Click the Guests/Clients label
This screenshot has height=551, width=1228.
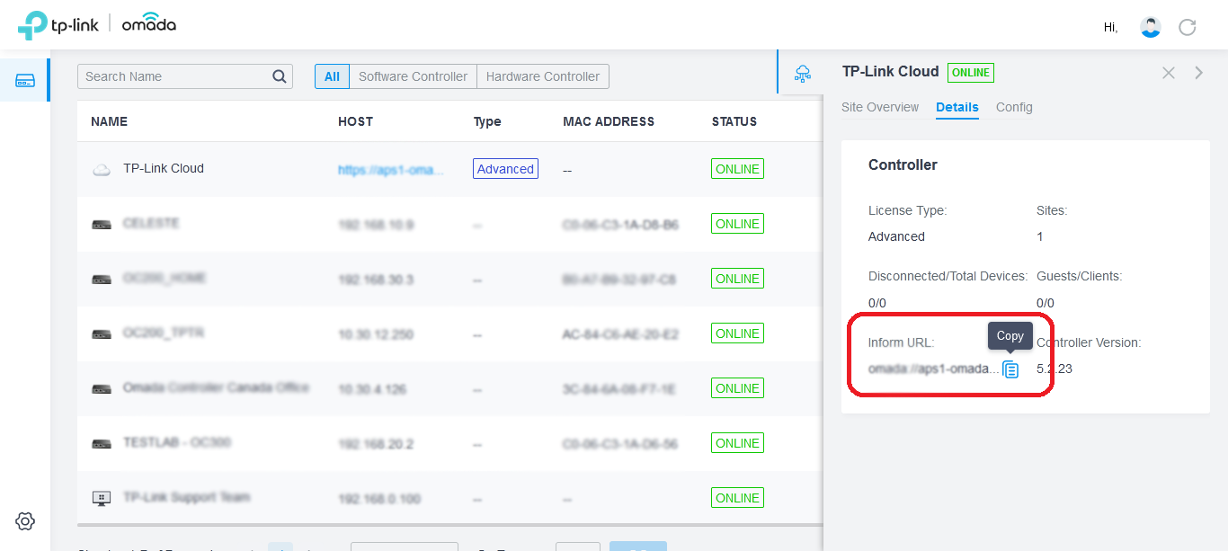tap(1080, 276)
